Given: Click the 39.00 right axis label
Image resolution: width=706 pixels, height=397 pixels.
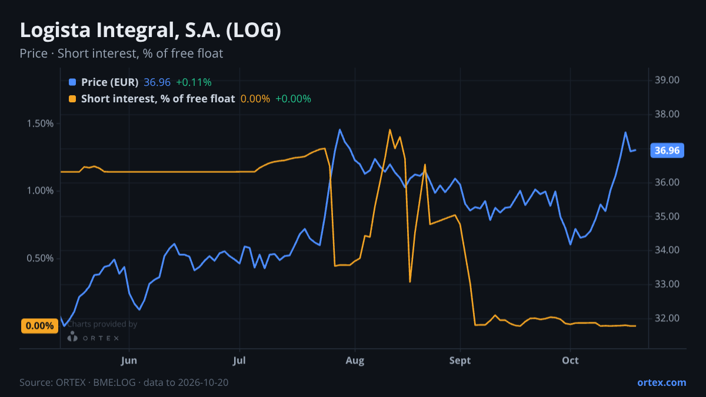Looking at the screenshot, I should (667, 80).
